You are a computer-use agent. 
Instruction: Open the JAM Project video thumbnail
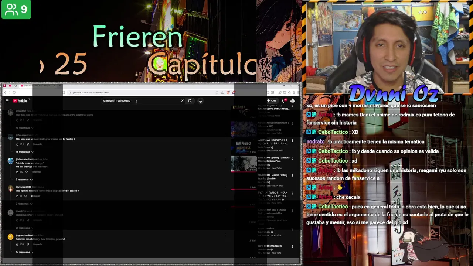pos(244,146)
